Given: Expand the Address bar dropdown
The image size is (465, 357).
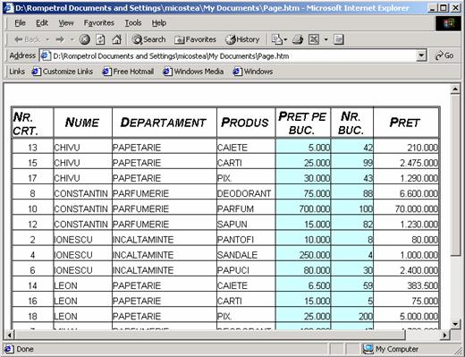Looking at the screenshot, I should point(421,55).
